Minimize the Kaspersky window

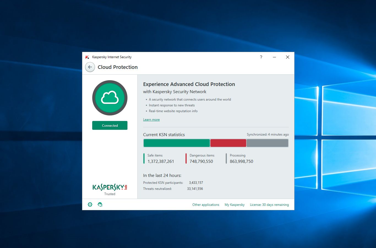click(274, 57)
